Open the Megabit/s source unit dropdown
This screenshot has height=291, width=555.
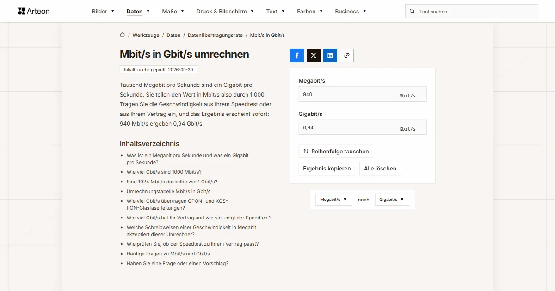(334, 200)
